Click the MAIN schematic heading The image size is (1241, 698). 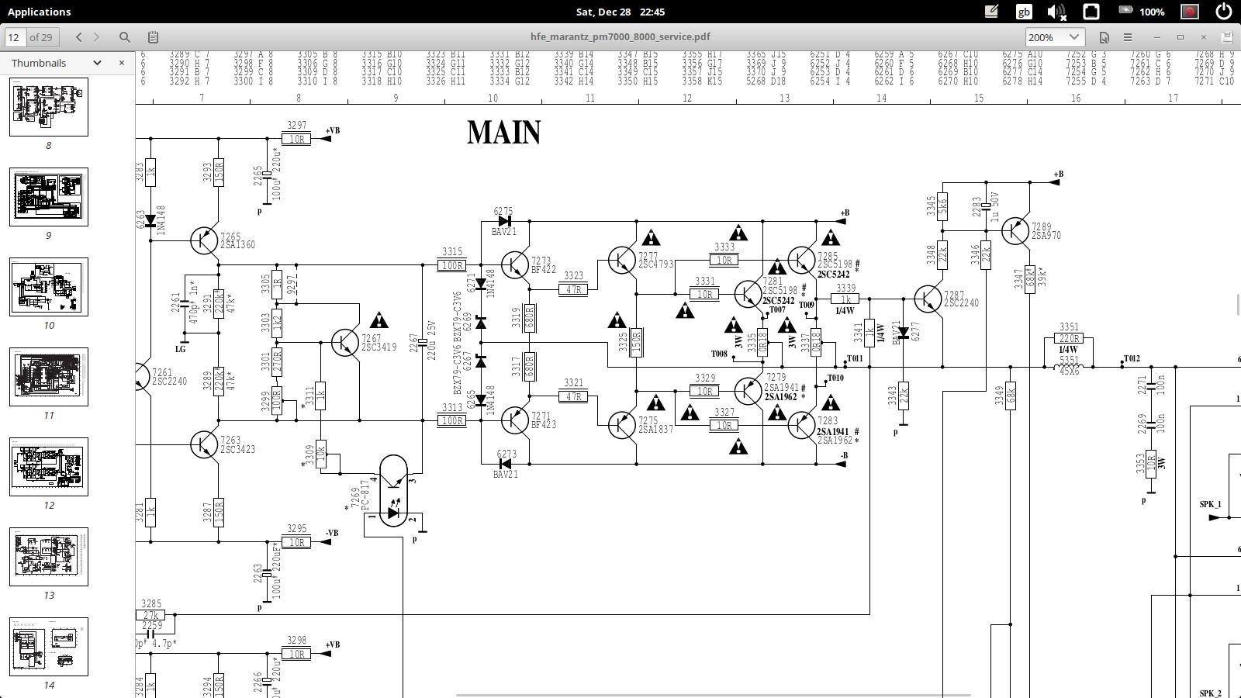point(503,132)
